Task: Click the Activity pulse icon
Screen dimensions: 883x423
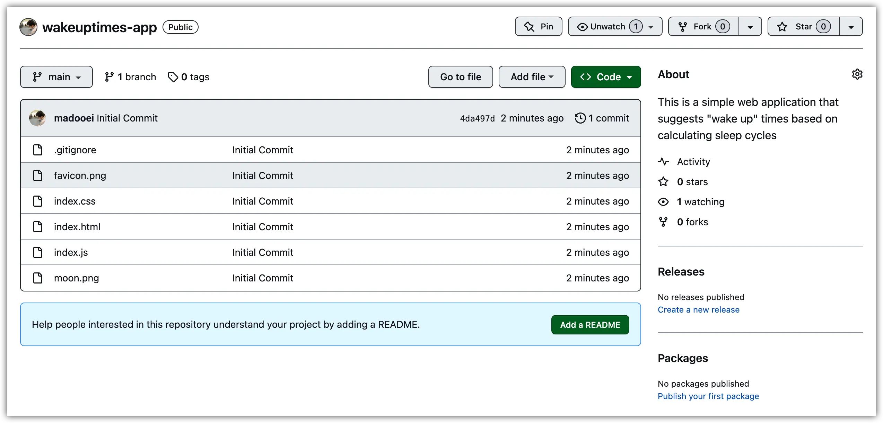Action: coord(663,162)
